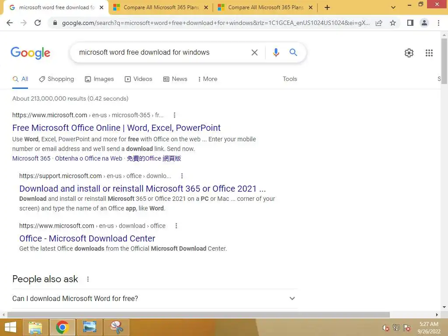Open People also ask options menu

point(87,279)
